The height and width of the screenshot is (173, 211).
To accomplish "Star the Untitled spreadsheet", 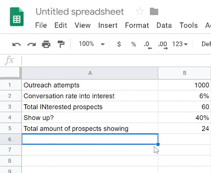I will click(x=140, y=12).
